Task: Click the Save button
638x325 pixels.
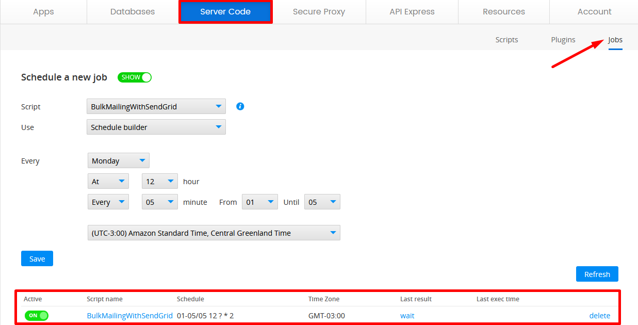Action: (37, 258)
